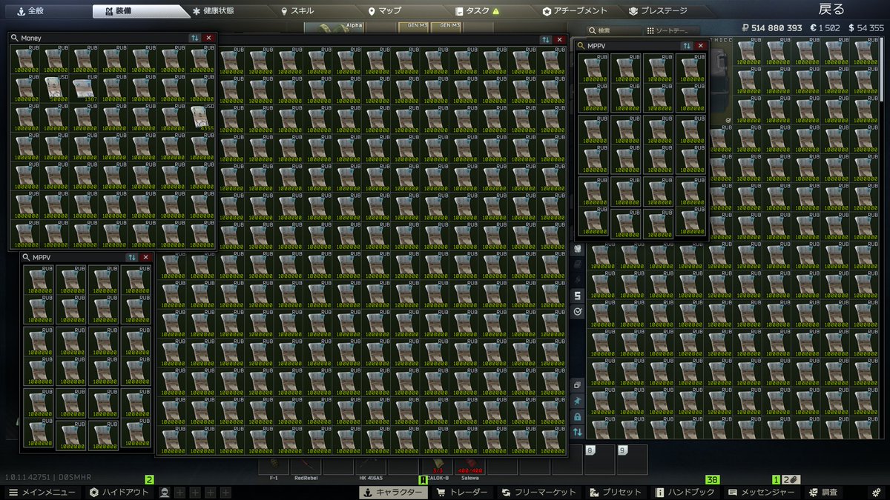The image size is (890, 500).
Task: Open フリーマーケット flea market
Action: [539, 492]
